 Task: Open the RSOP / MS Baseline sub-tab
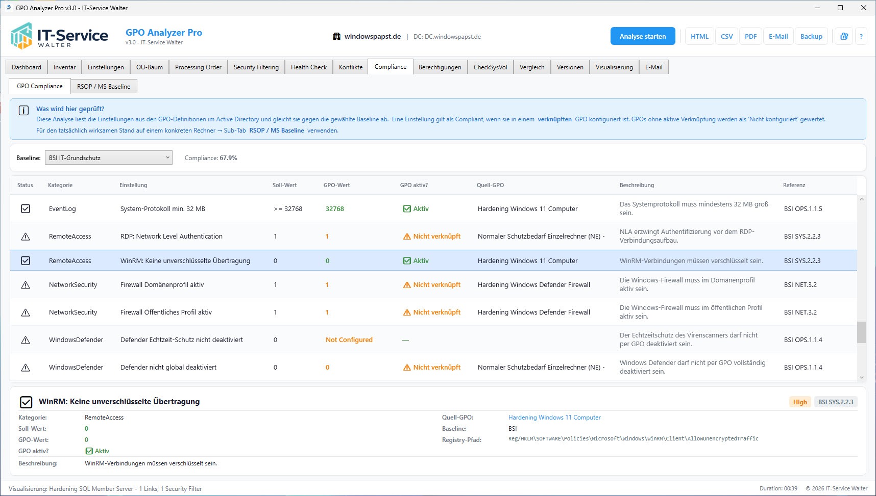click(104, 87)
